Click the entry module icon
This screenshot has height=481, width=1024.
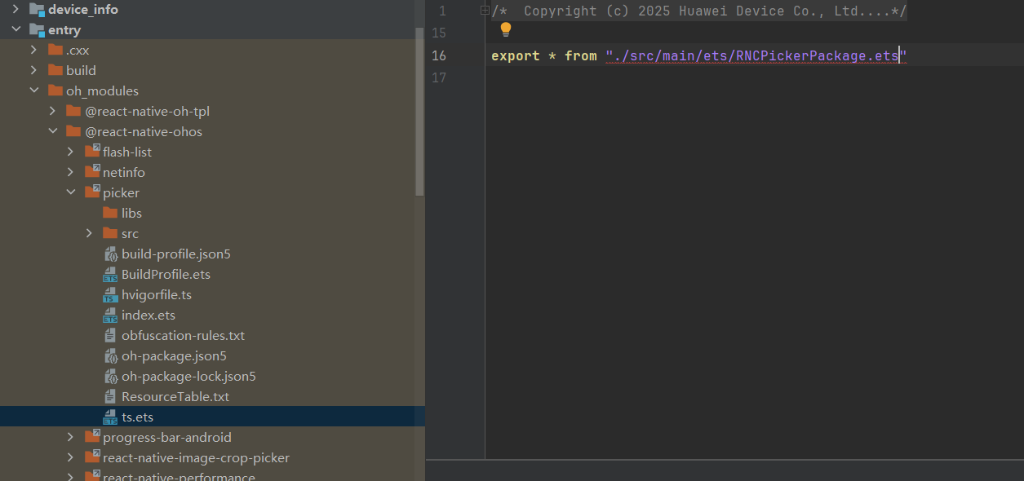click(x=37, y=29)
